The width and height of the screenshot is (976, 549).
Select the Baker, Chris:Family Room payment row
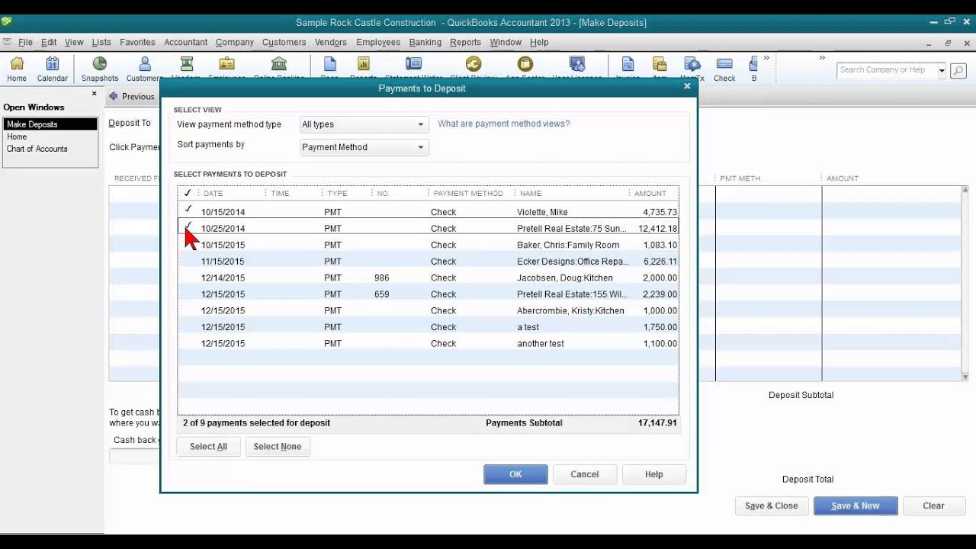point(429,245)
